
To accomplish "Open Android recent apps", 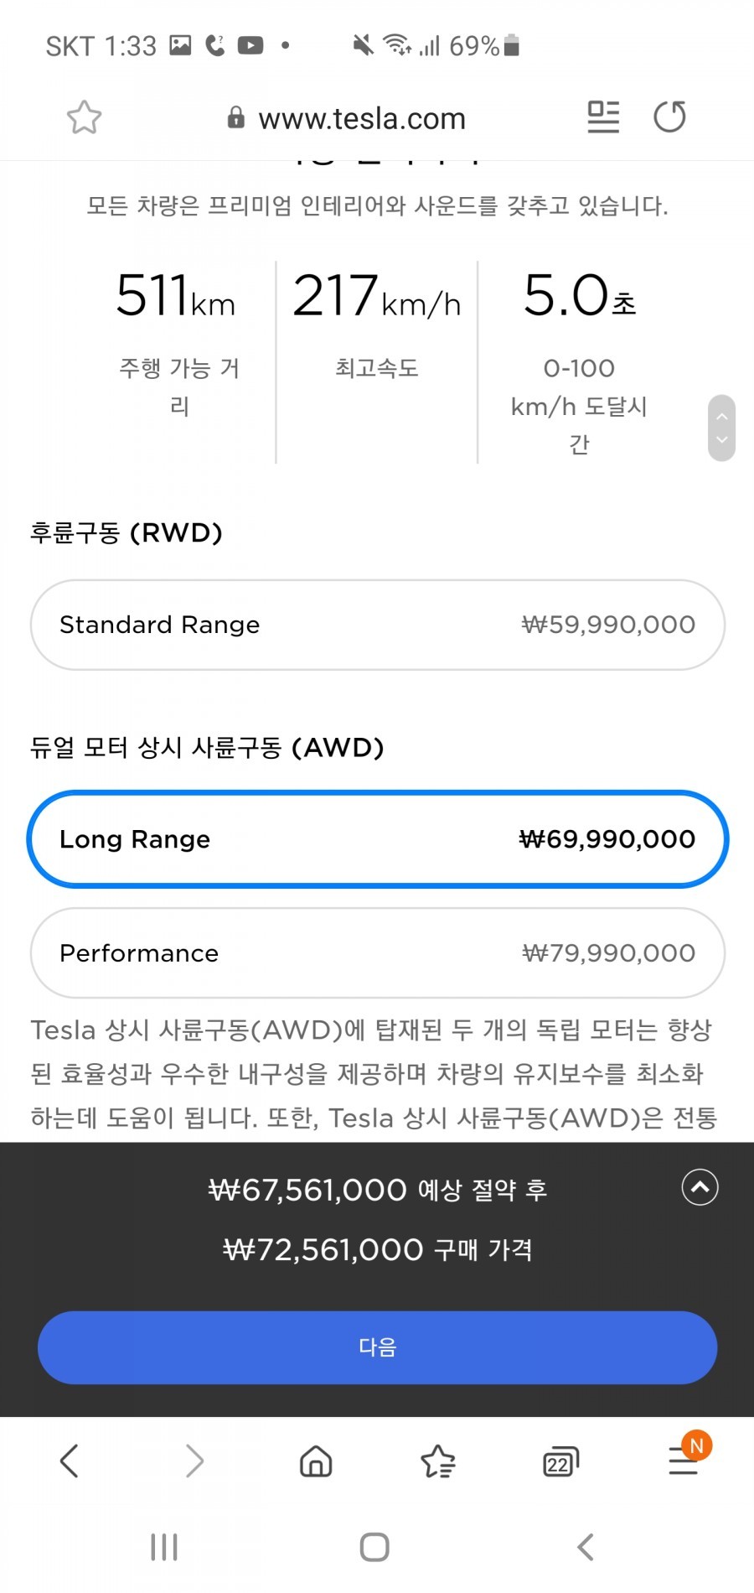I will coord(164,1547).
